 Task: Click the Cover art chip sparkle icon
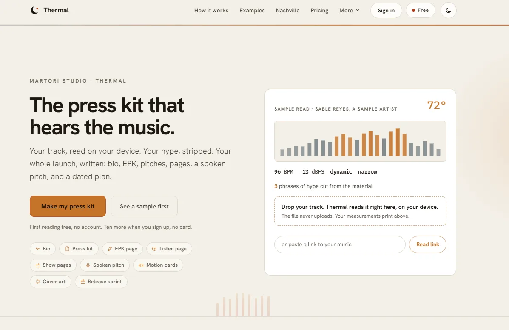(x=38, y=282)
